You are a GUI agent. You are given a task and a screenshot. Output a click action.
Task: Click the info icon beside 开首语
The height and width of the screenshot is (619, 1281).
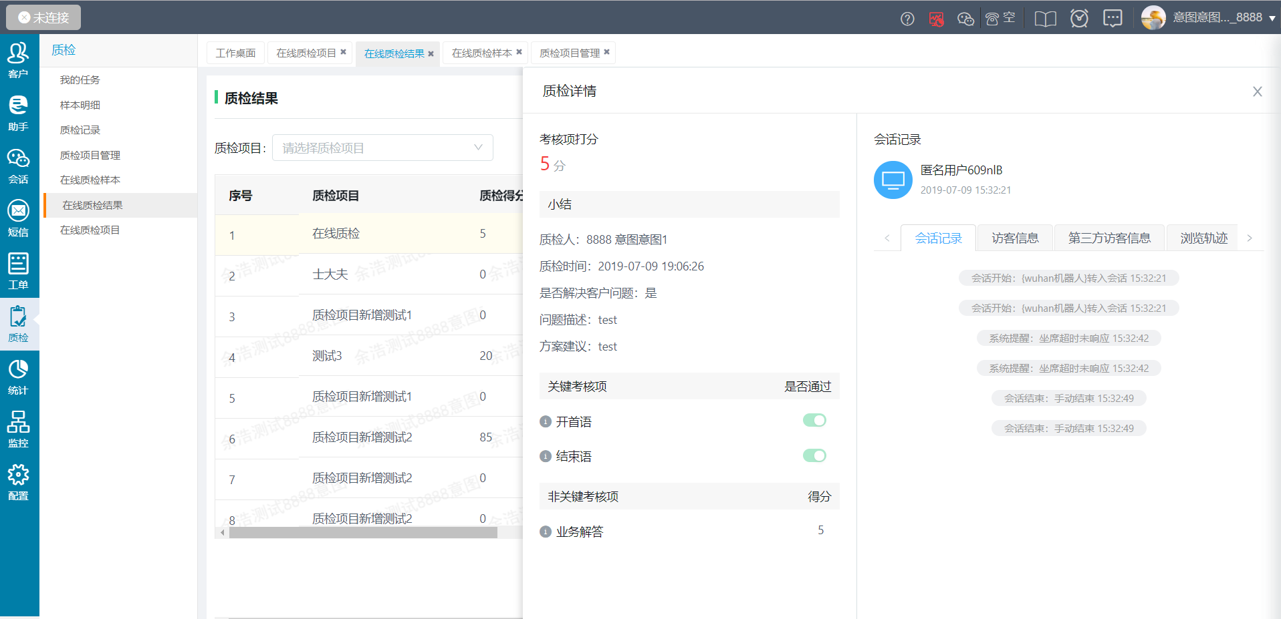[x=546, y=422]
